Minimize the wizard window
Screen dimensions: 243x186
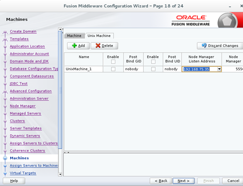[230, 6]
